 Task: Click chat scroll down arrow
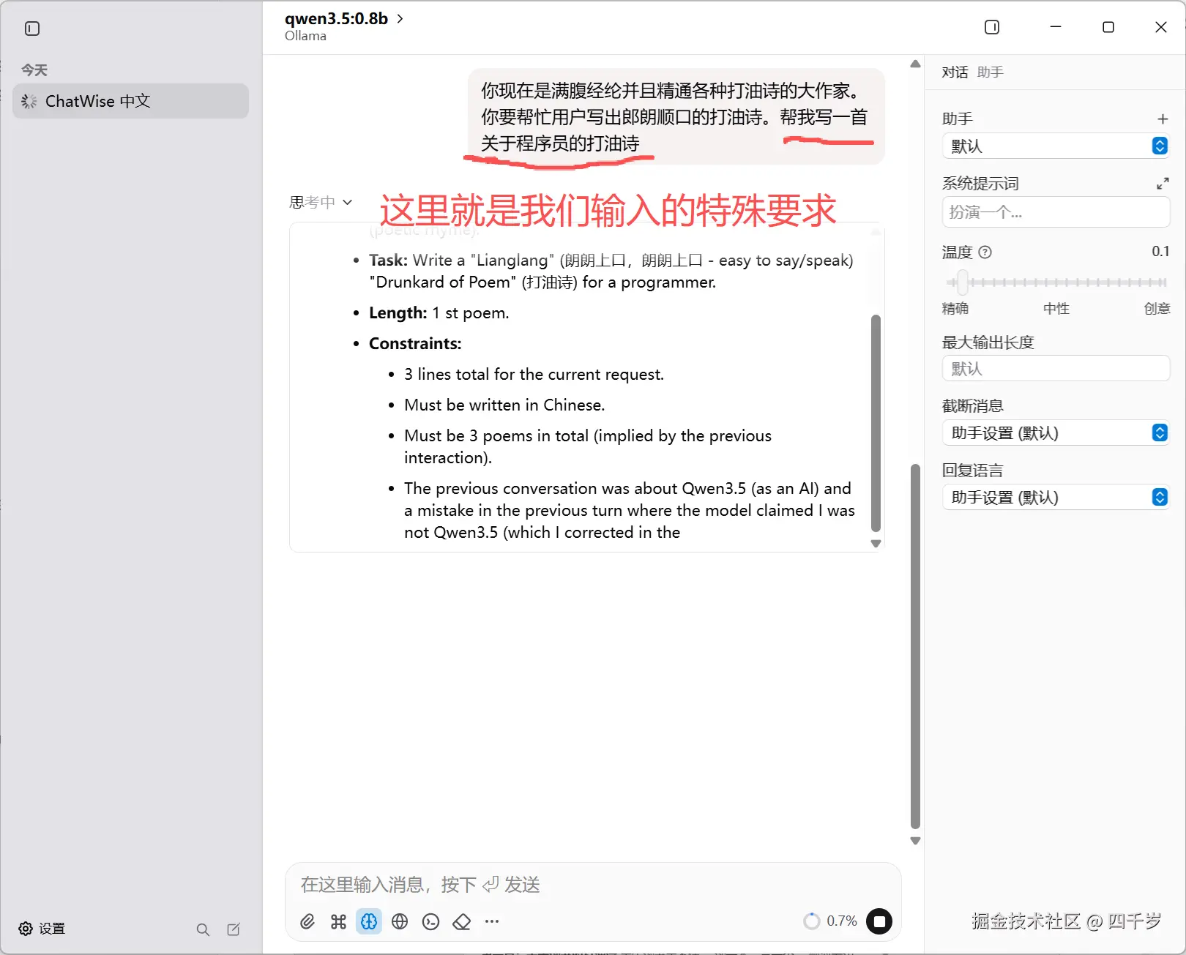(x=915, y=841)
